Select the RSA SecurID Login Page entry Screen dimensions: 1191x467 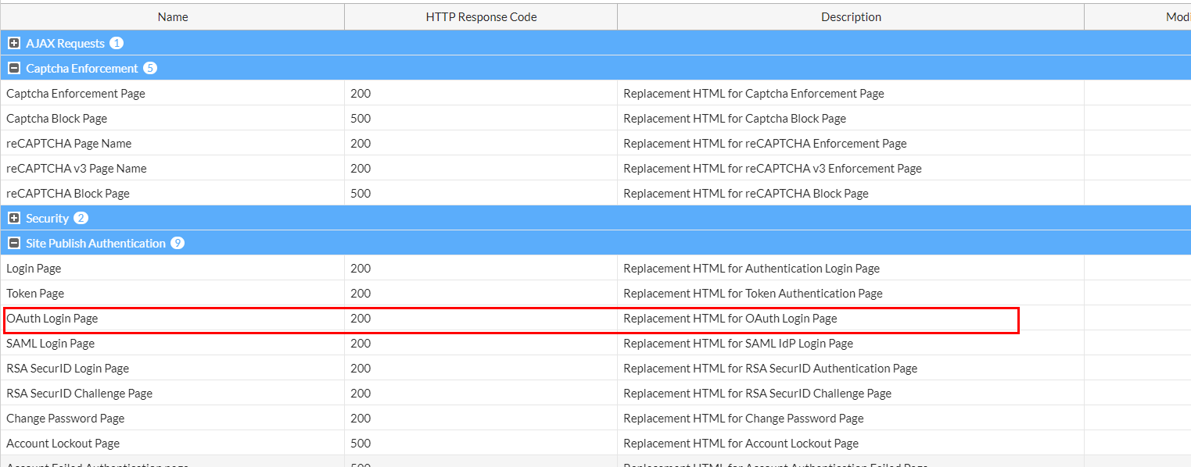click(68, 369)
